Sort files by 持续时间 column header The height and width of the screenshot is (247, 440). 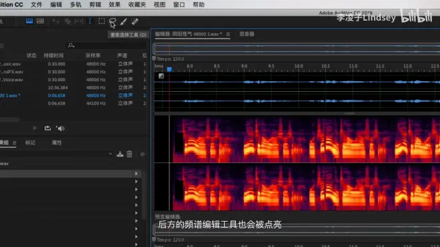point(53,55)
